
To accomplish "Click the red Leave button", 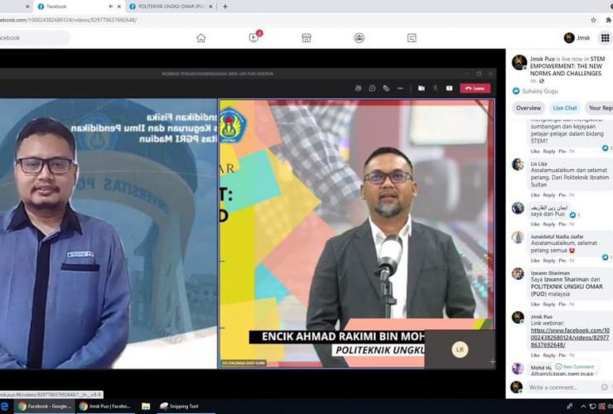I will tap(475, 89).
